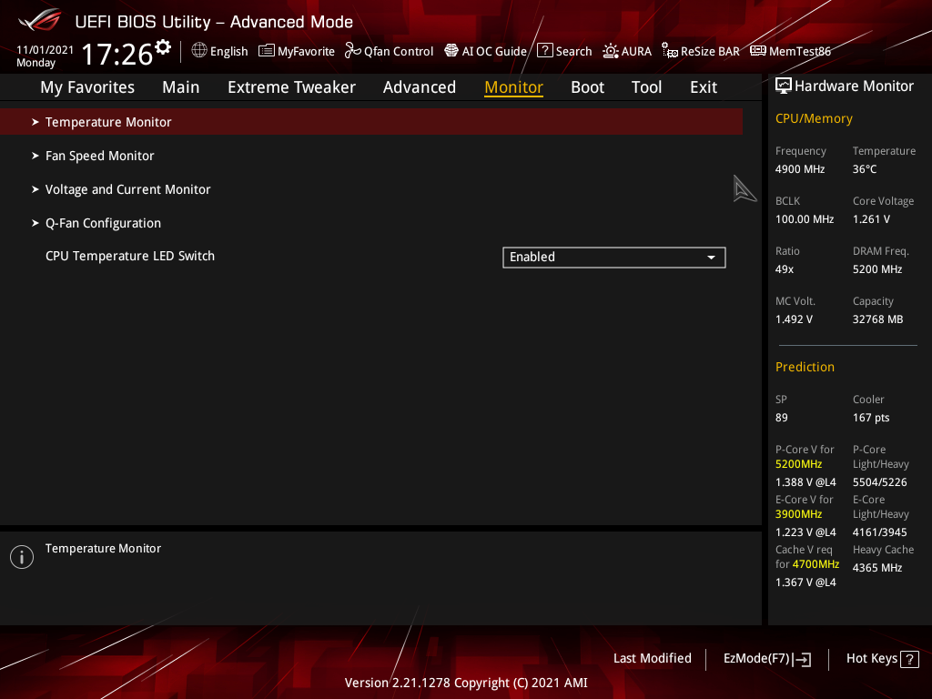Viewport: 932px width, 699px height.
Task: Expand the Q-Fan Configuration arrow
Action: 35,223
